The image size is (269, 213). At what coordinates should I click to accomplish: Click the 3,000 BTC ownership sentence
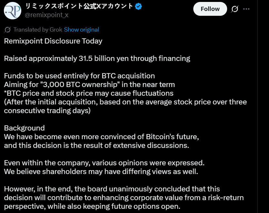coord(89,85)
